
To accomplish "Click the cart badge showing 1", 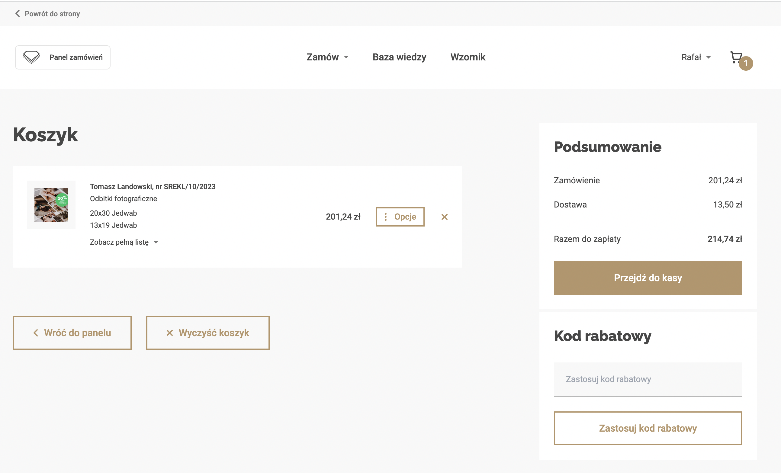I will click(746, 63).
